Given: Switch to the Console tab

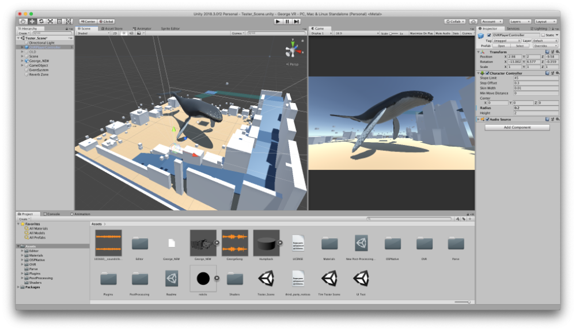Looking at the screenshot, I should pyautogui.click(x=51, y=214).
